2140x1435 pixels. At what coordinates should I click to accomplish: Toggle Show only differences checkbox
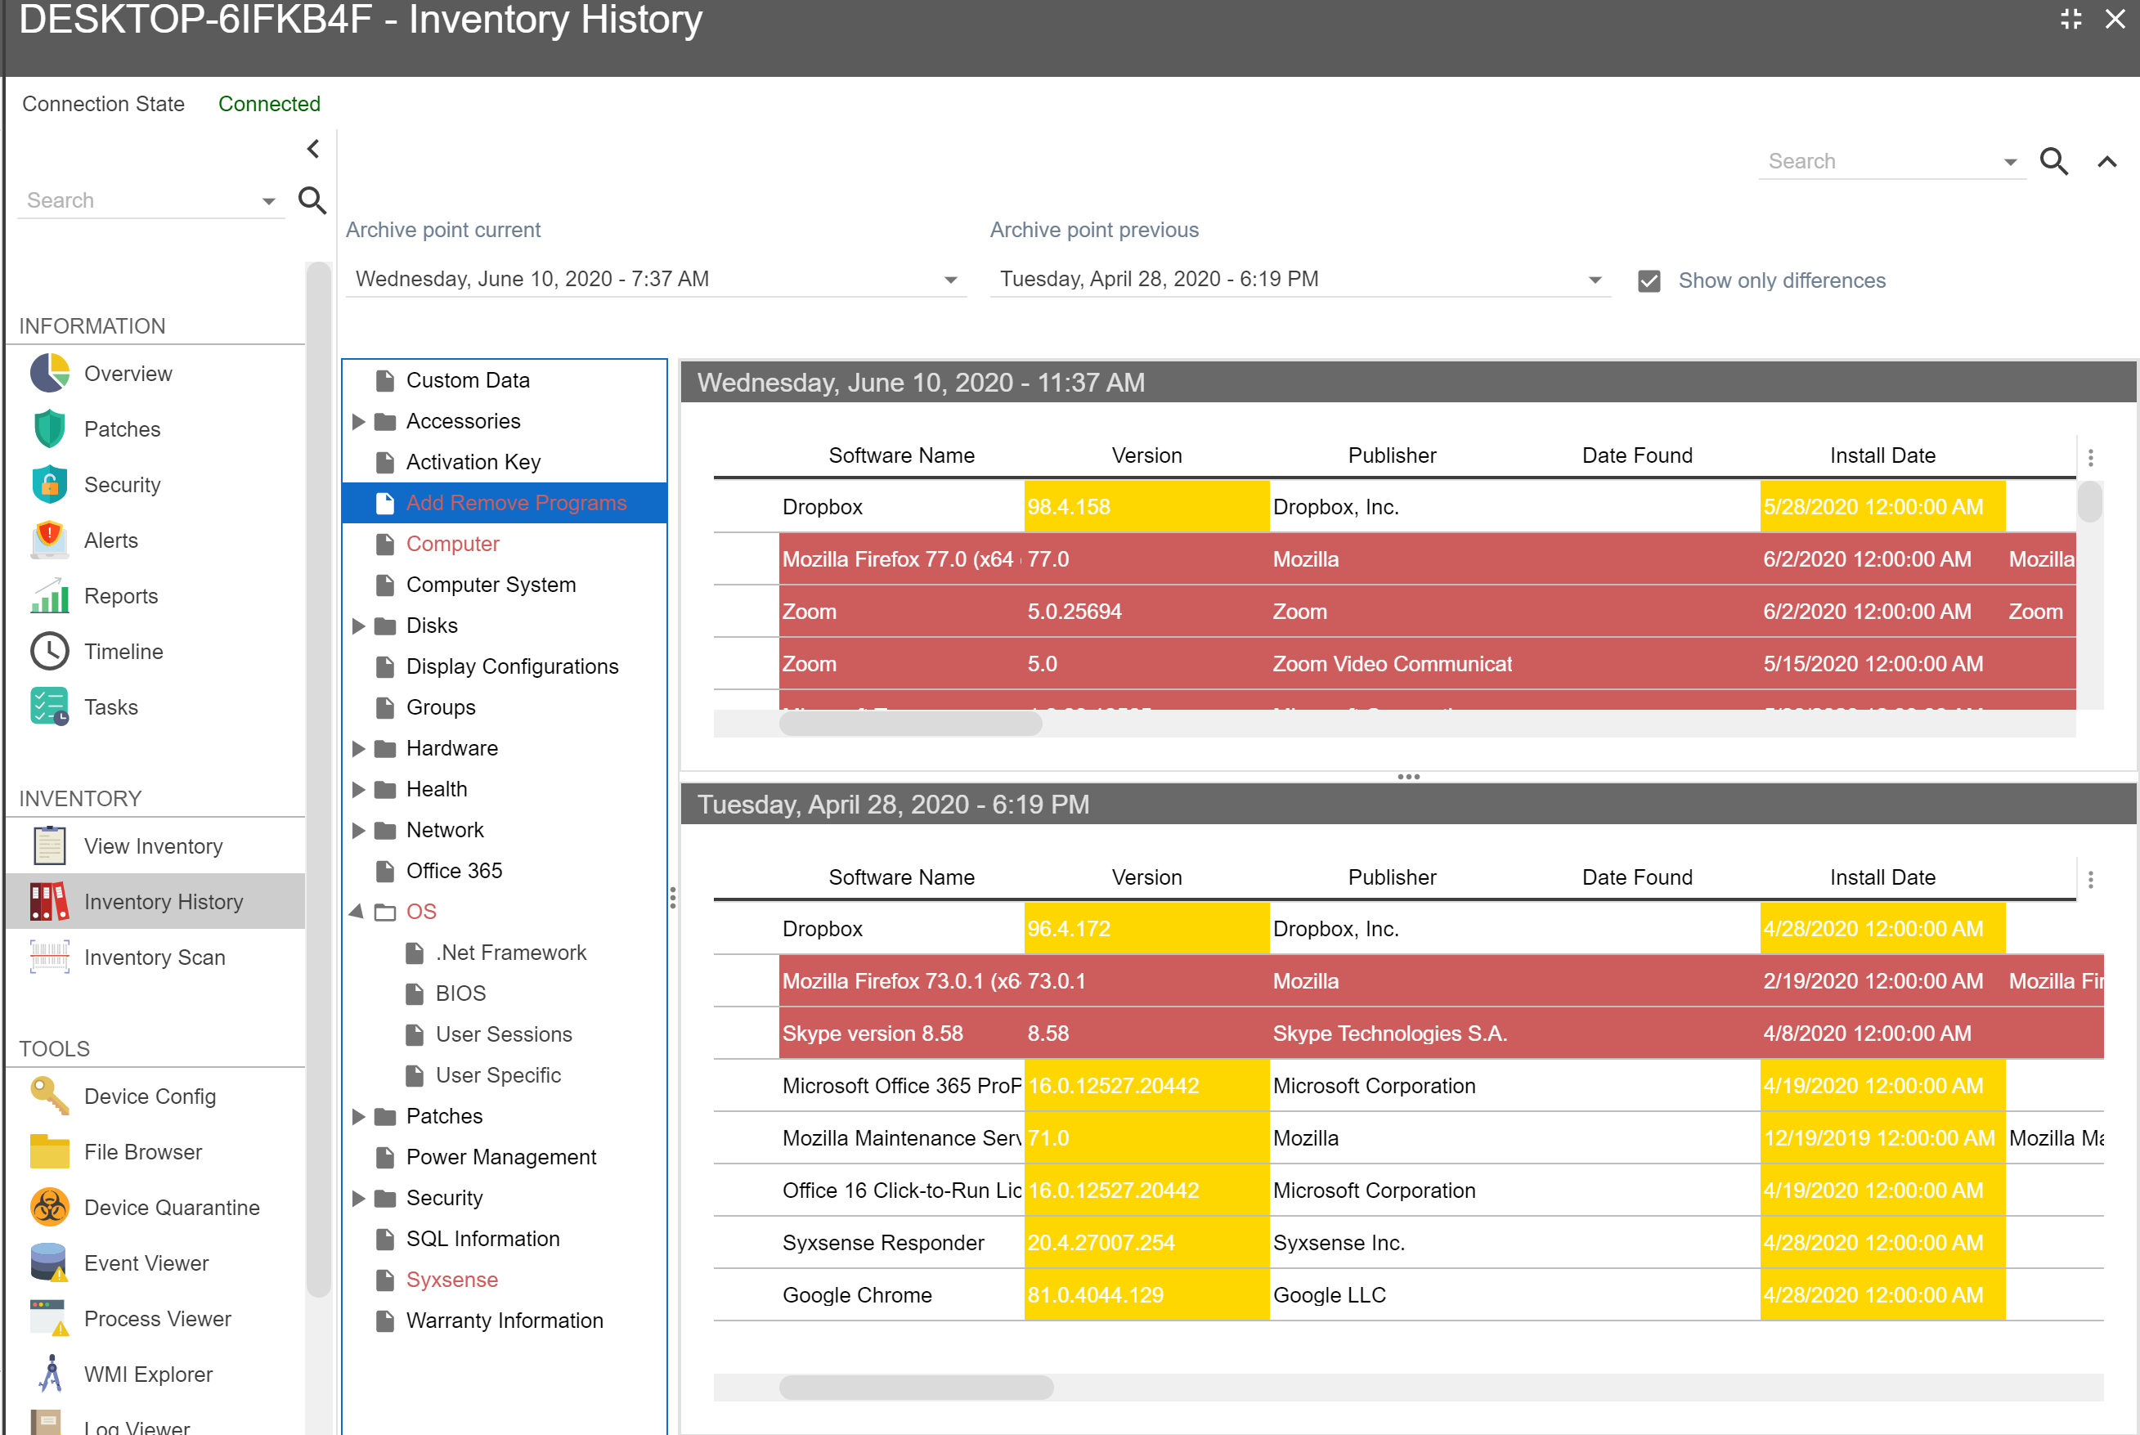click(x=1649, y=281)
